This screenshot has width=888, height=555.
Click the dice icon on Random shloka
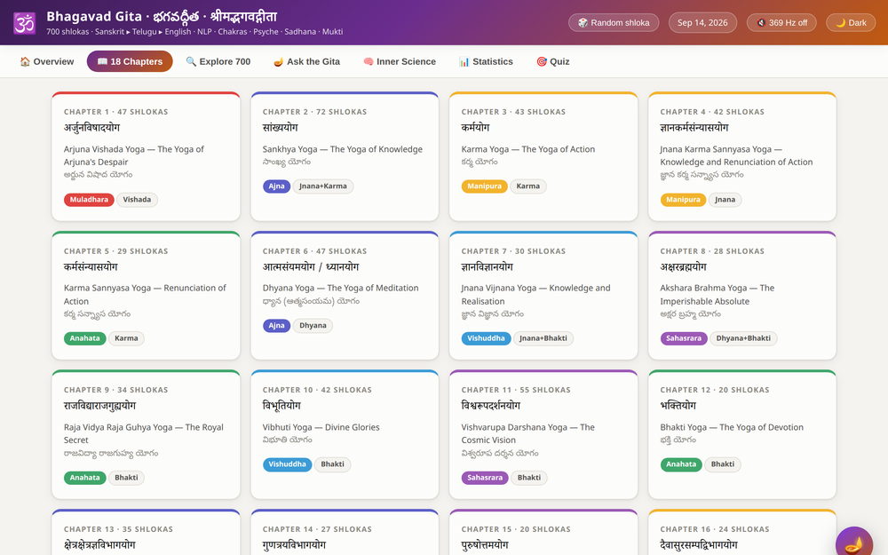pyautogui.click(x=583, y=23)
